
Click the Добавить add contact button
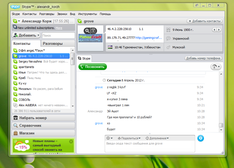click(x=26, y=35)
